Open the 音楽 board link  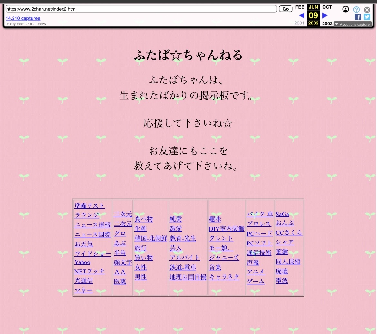(215, 267)
